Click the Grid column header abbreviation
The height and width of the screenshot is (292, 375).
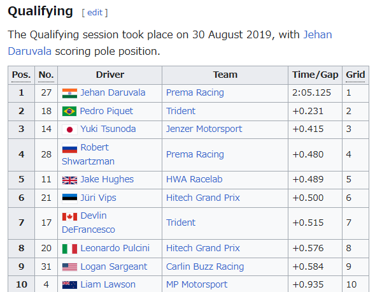355,75
